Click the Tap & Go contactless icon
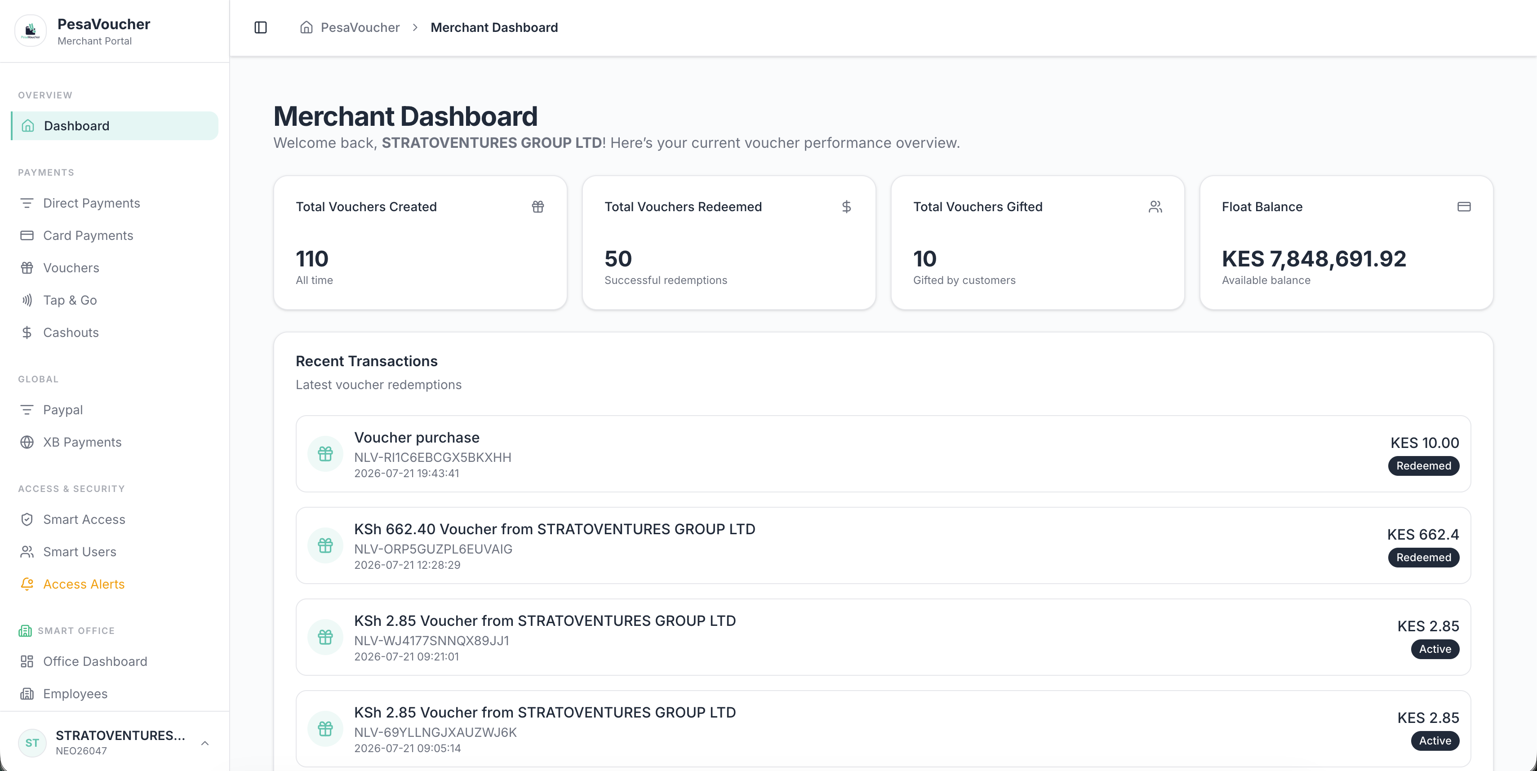Screen dimensions: 1537x771 [27, 300]
